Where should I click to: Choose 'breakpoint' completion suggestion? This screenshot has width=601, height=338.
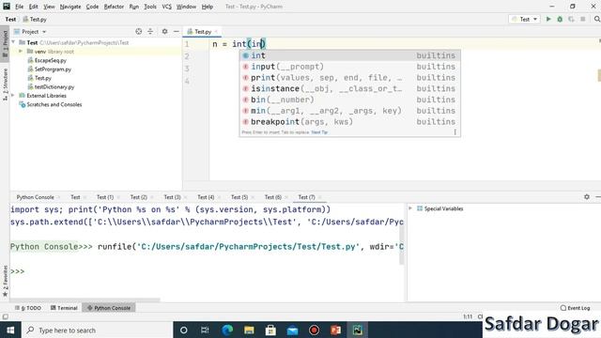tap(350, 122)
